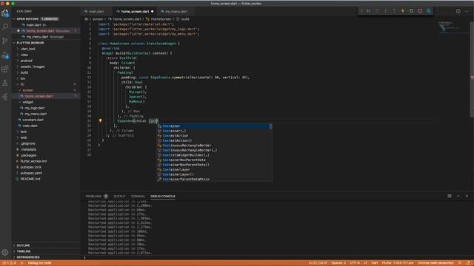Trigger Hot Reload lightning icon
This screenshot has width=474, height=266.
tap(403, 11)
